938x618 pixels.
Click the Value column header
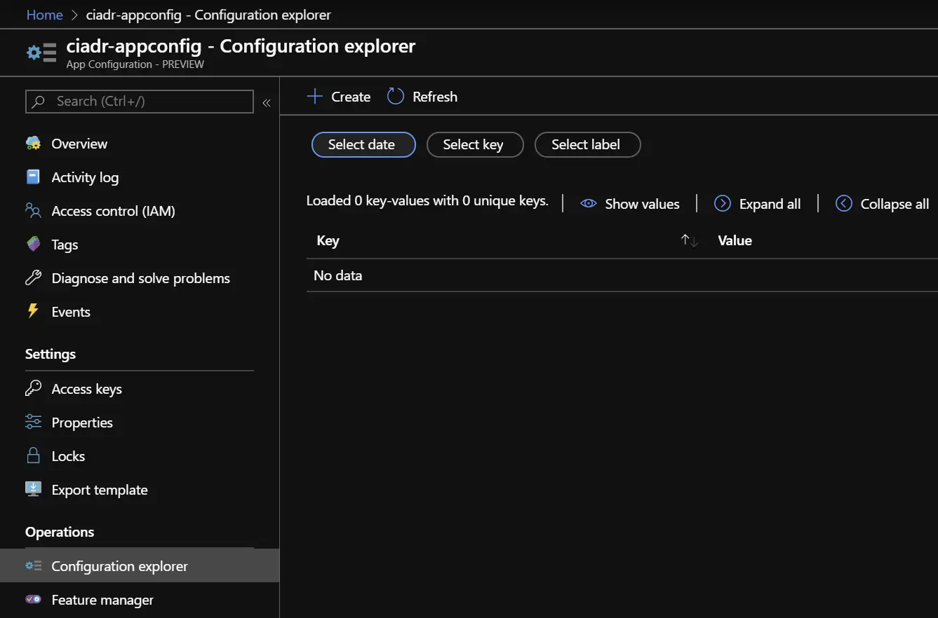pyautogui.click(x=735, y=240)
